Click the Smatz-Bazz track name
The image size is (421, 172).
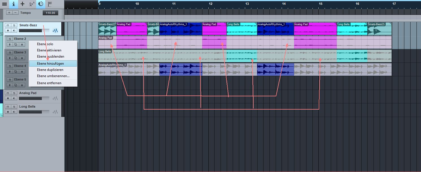pos(28,25)
